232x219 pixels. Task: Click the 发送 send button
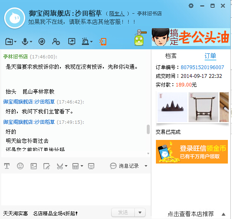click(123, 212)
